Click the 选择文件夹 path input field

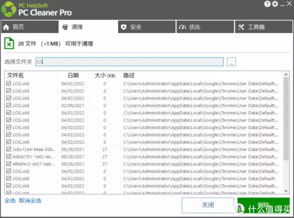coord(129,61)
